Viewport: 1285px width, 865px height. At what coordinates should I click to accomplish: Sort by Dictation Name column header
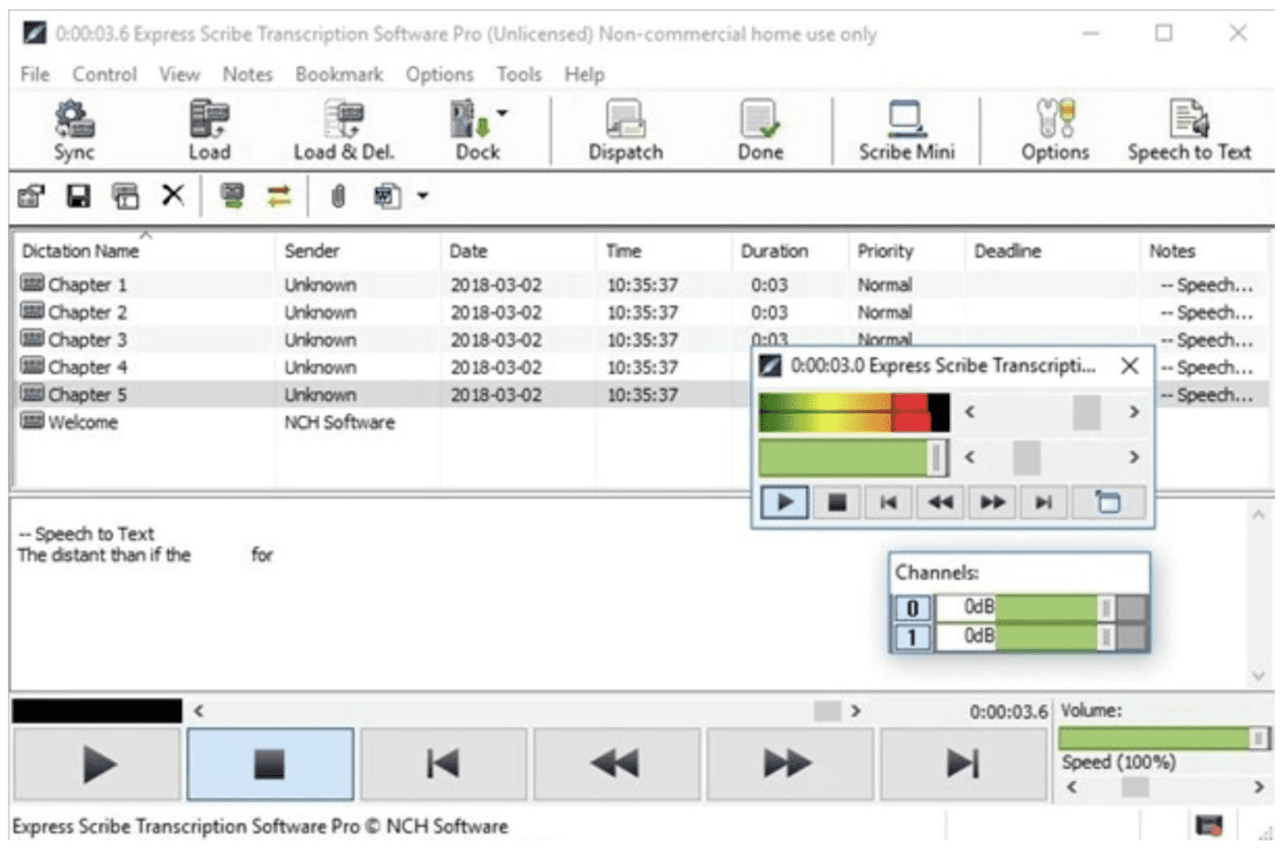(x=144, y=251)
